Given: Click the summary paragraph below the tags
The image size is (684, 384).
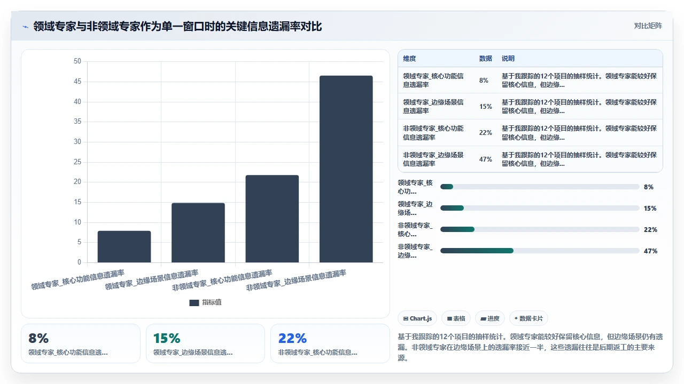Looking at the screenshot, I should [531, 347].
